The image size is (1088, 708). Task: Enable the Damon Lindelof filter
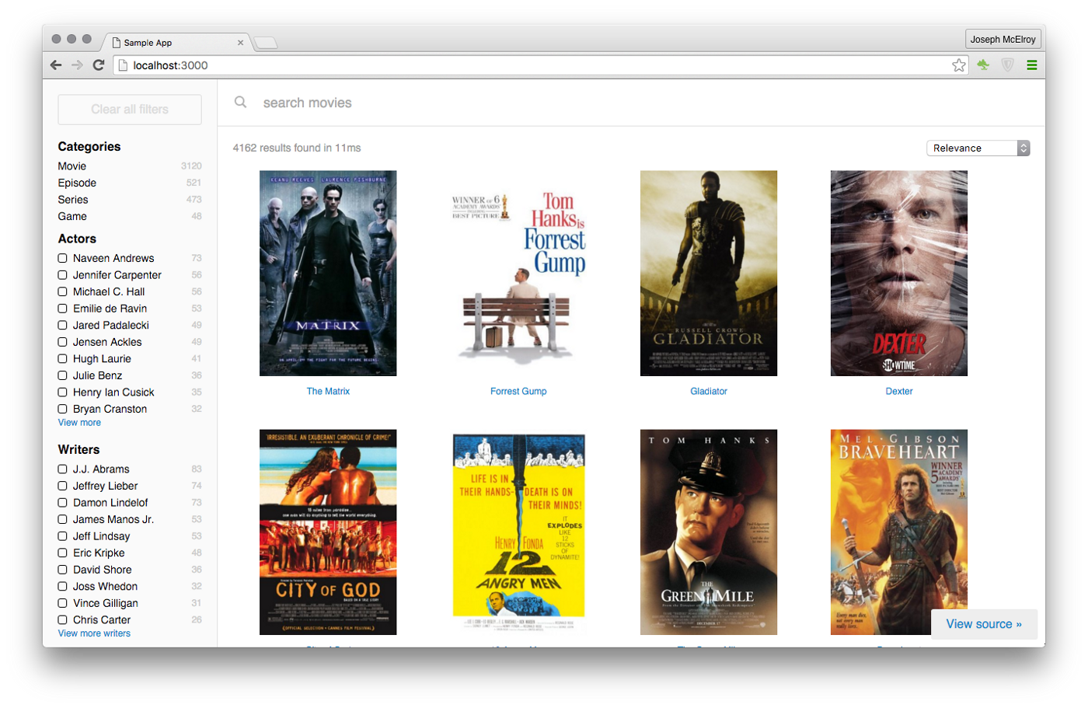pos(63,503)
